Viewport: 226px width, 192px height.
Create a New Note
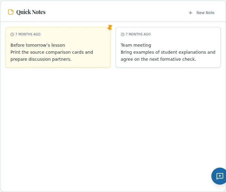pos(202,13)
